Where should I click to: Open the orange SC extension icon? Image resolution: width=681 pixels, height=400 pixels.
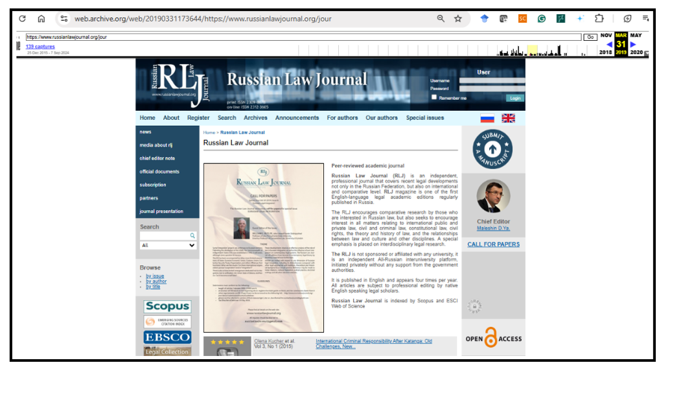point(522,19)
